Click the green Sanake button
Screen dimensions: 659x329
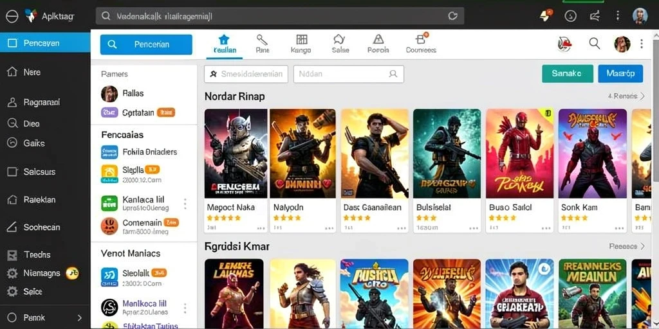click(x=568, y=73)
